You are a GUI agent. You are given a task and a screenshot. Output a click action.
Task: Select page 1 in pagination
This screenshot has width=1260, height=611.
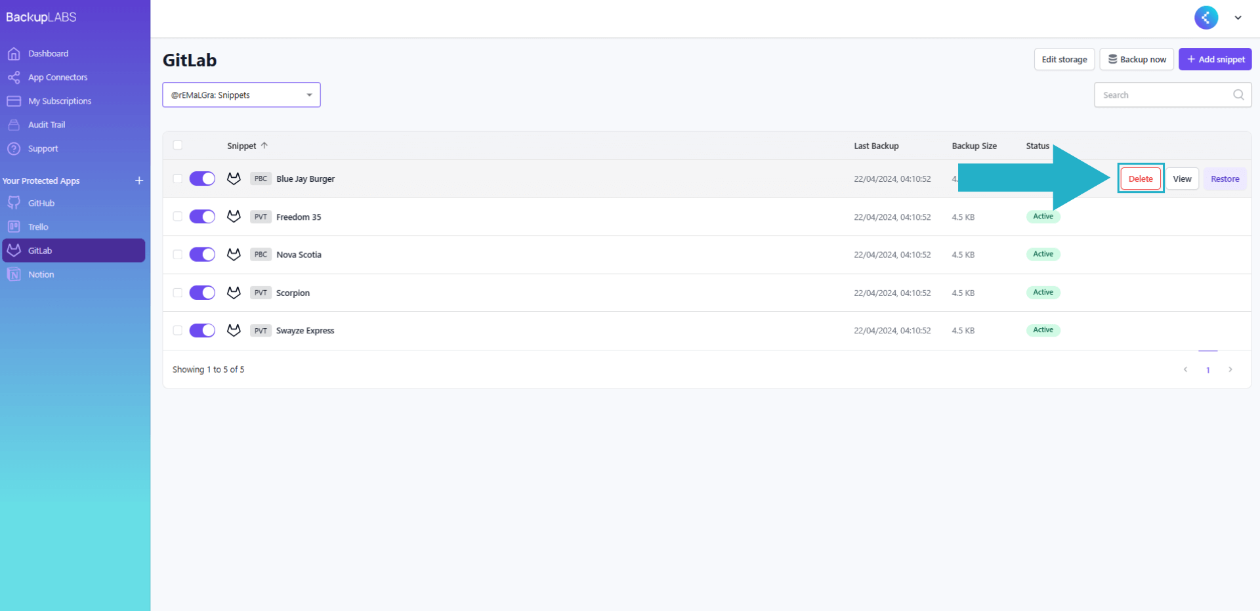(x=1207, y=370)
